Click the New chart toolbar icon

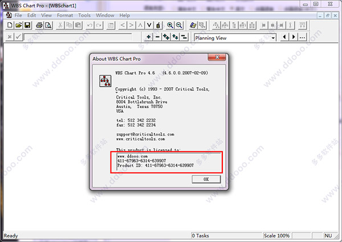click(x=10, y=25)
